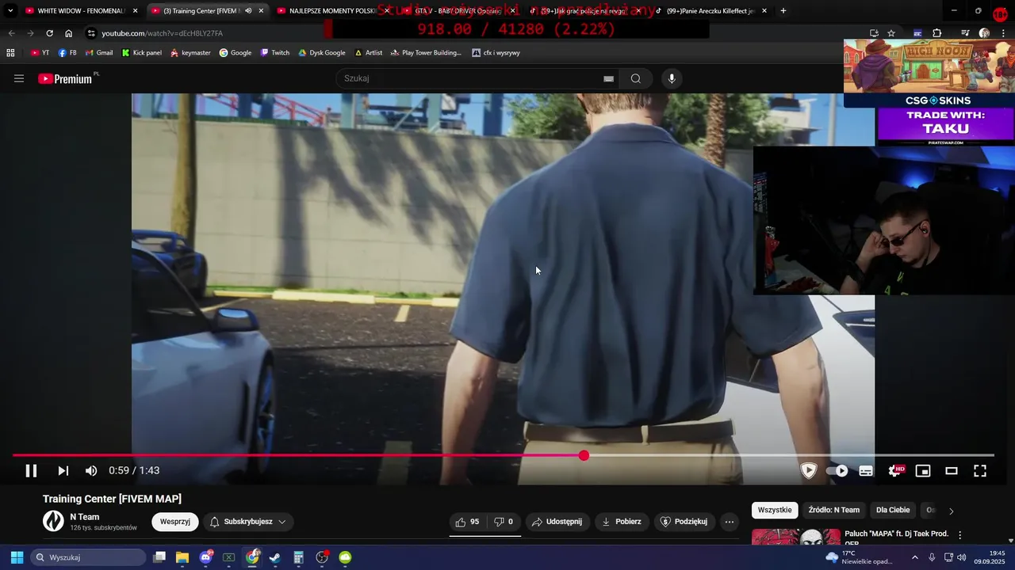1015x570 pixels.
Task: Open Steam from the taskbar
Action: click(275, 557)
